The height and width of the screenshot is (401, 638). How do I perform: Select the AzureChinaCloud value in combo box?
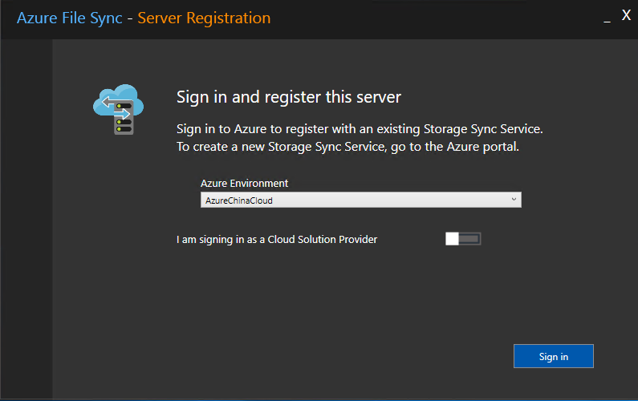tap(237, 200)
